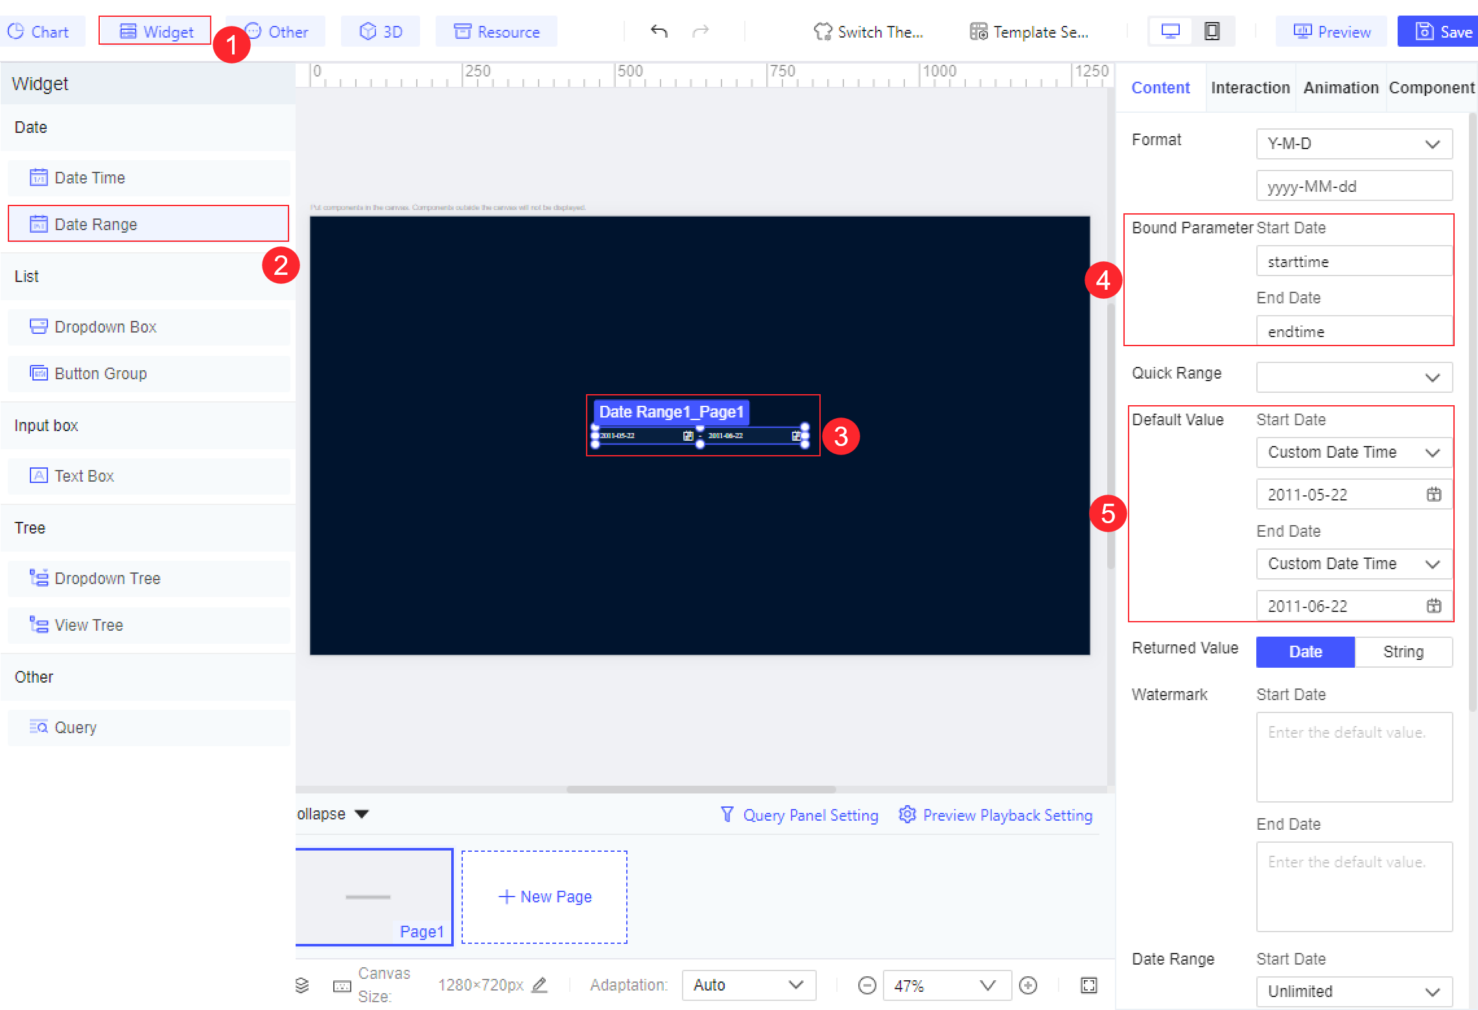Open the layers stack icon
Screen dimensions: 1478x1010
tap(302, 985)
